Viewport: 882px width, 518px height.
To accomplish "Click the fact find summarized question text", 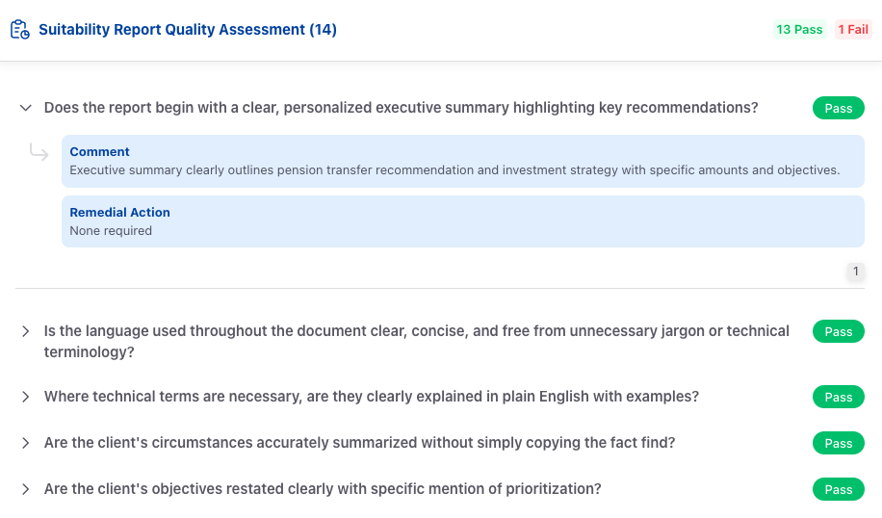I will pos(359,443).
